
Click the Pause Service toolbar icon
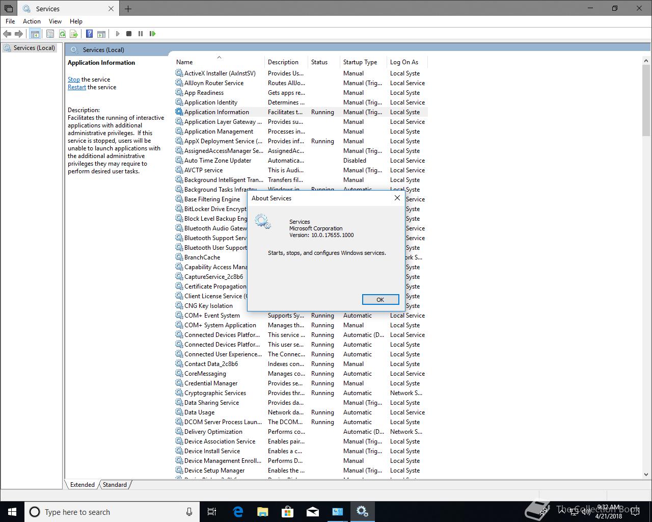click(141, 34)
